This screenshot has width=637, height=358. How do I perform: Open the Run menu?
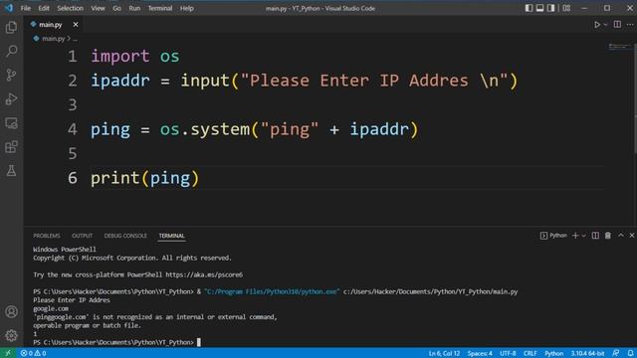pyautogui.click(x=134, y=8)
